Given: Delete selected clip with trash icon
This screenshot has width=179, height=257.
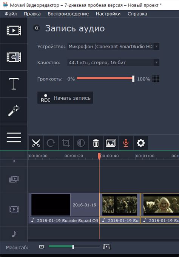Looking at the screenshot, I should [96, 143].
